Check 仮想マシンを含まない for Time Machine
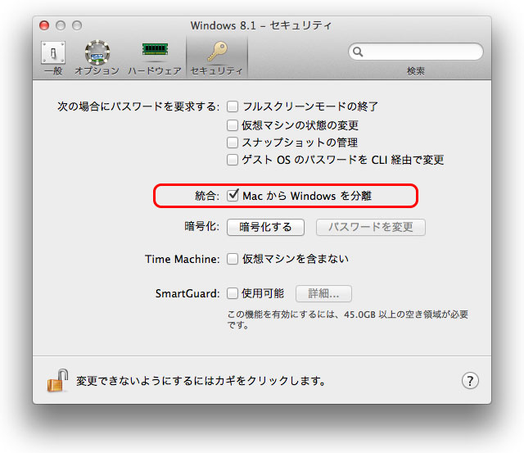This screenshot has width=524, height=453. 233,259
